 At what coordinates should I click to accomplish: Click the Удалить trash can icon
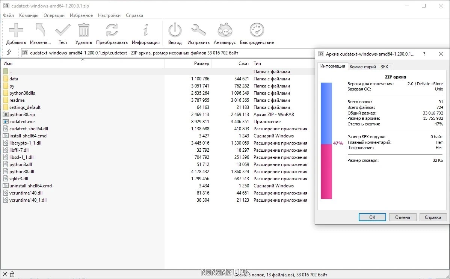pos(83,30)
